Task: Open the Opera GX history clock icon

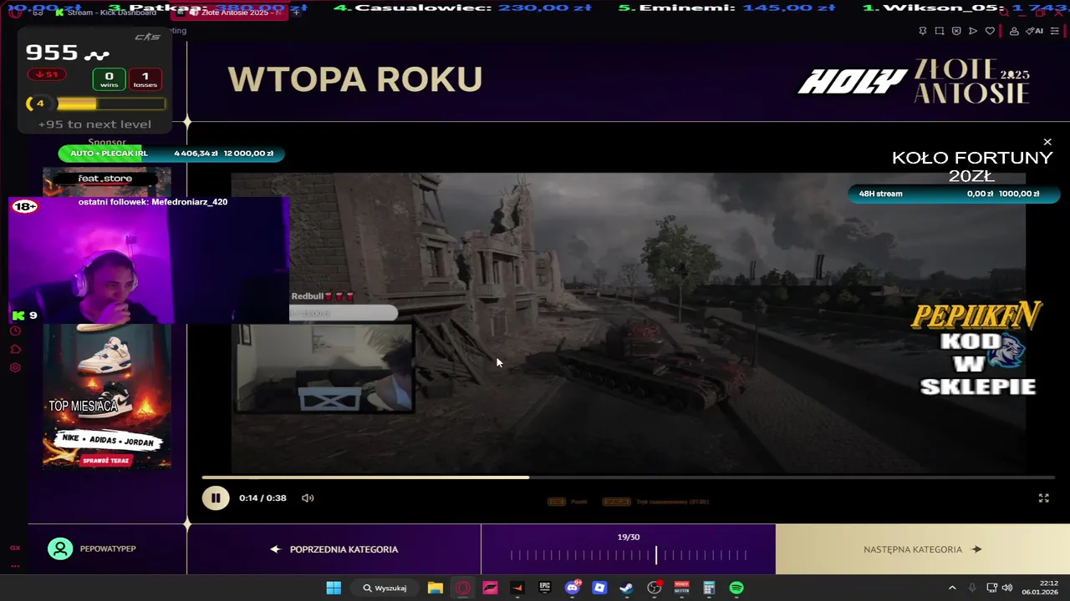Action: click(15, 331)
